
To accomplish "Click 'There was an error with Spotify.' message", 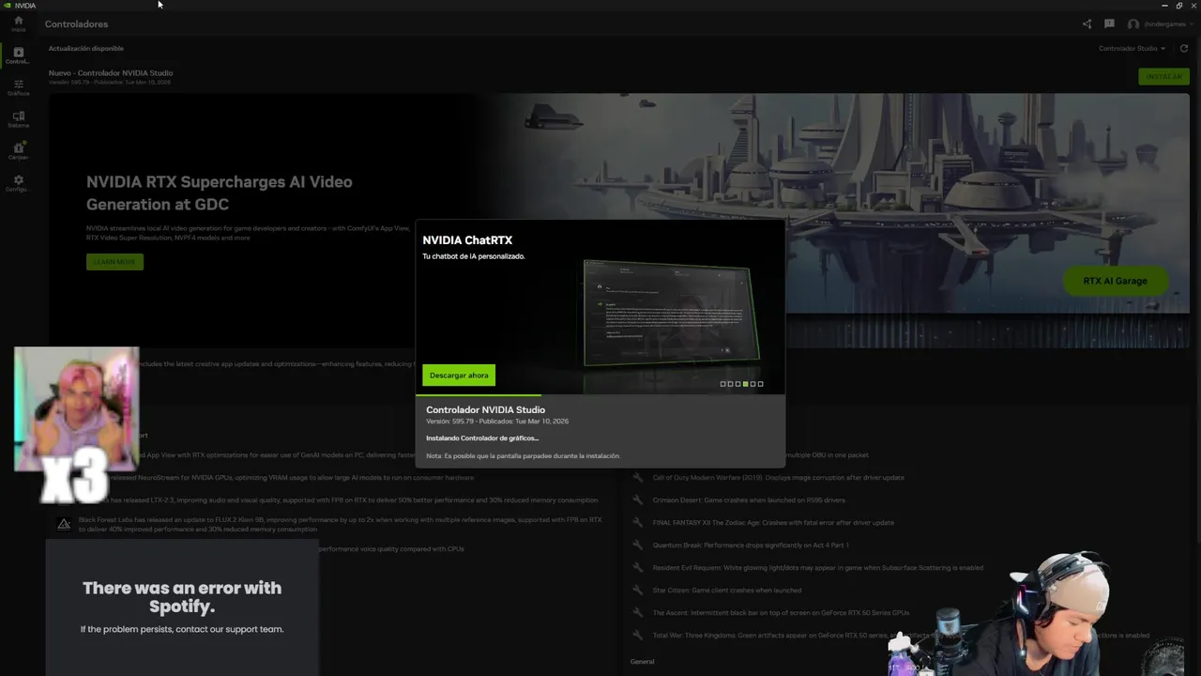I will (x=182, y=597).
